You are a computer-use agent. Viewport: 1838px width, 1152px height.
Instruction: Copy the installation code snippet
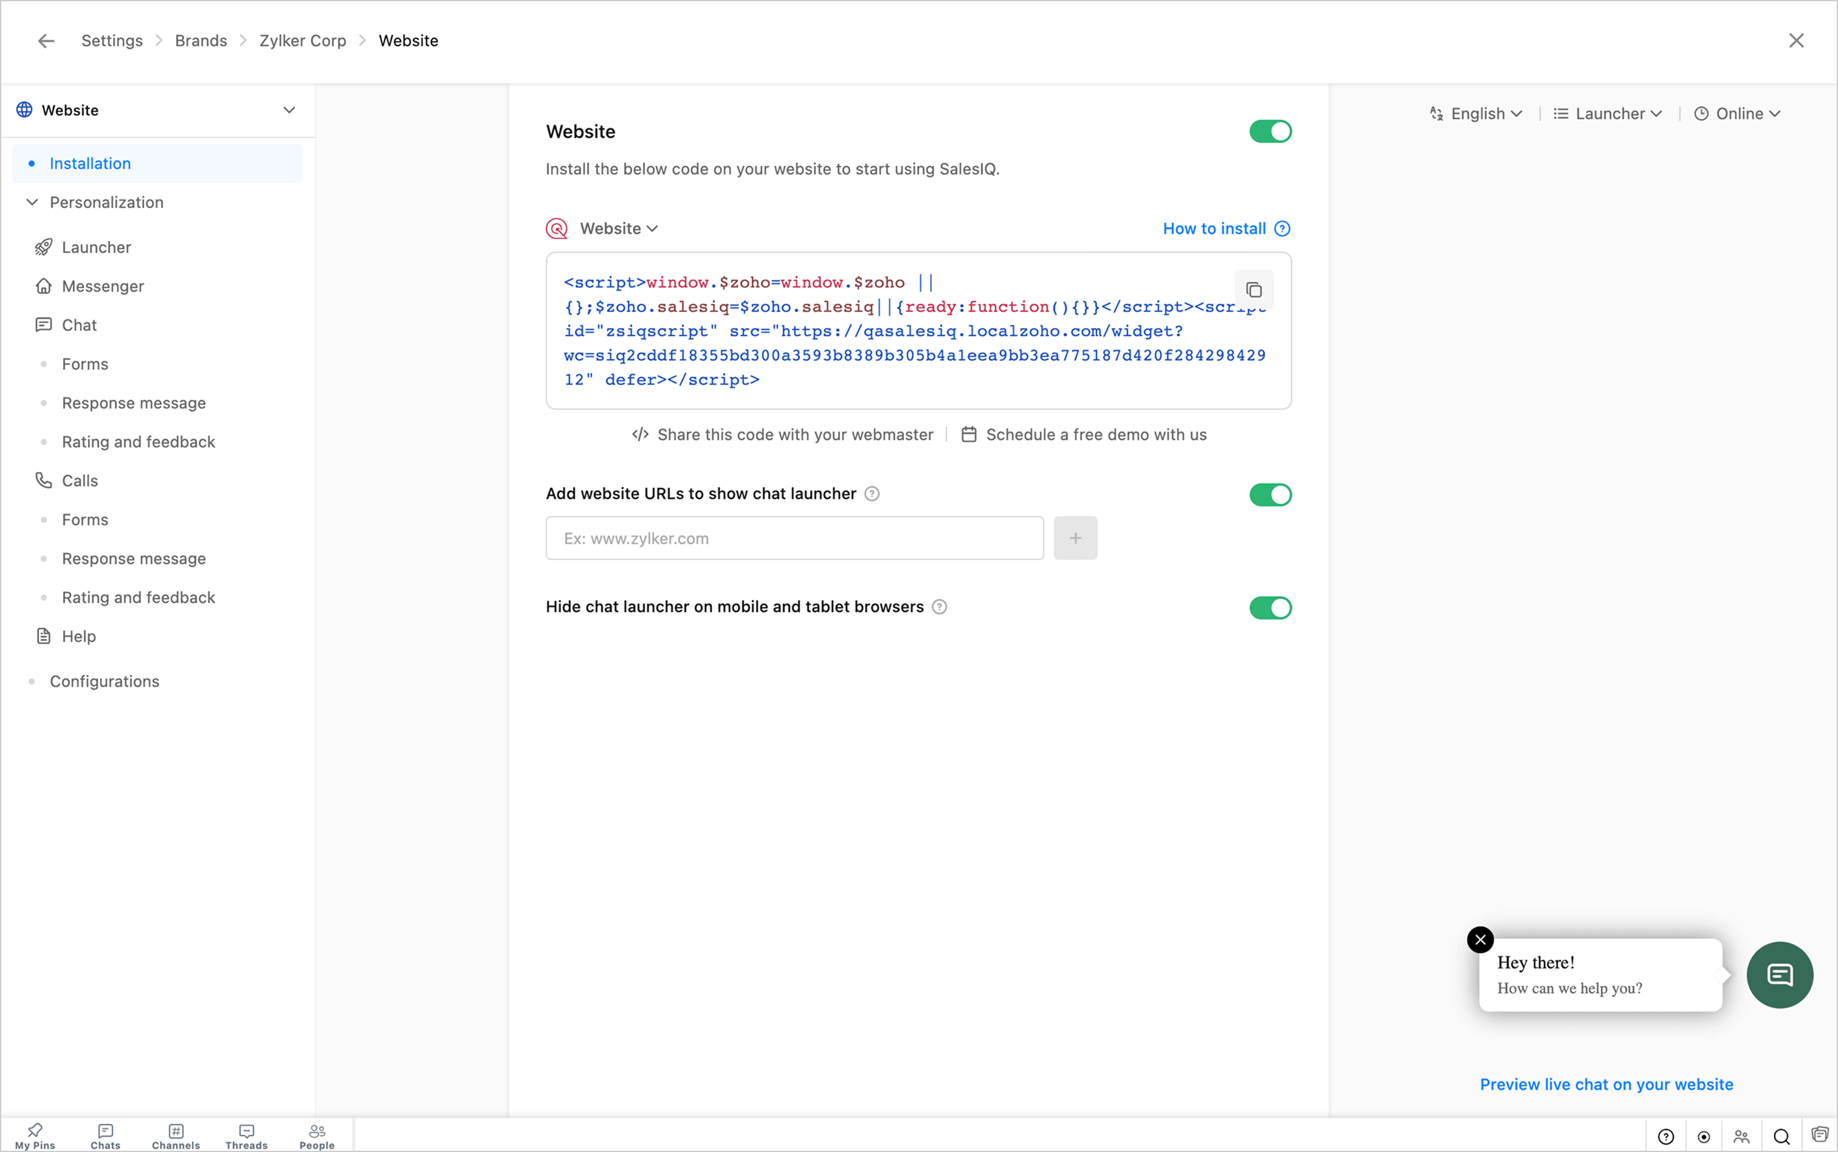[x=1254, y=289]
